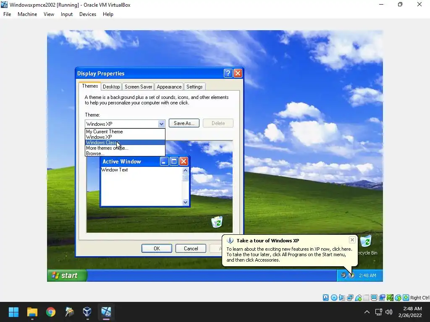The width and height of the screenshot is (430, 322).
Task: Open the VirtualBox Manager cube taskbar icon
Action: [x=87, y=312]
